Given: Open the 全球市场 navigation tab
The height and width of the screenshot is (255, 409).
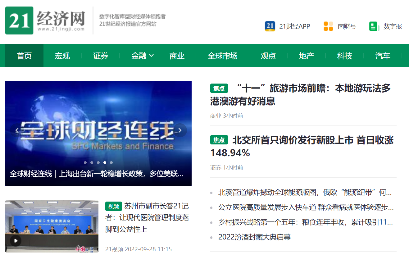Looking at the screenshot, I should [222, 56].
